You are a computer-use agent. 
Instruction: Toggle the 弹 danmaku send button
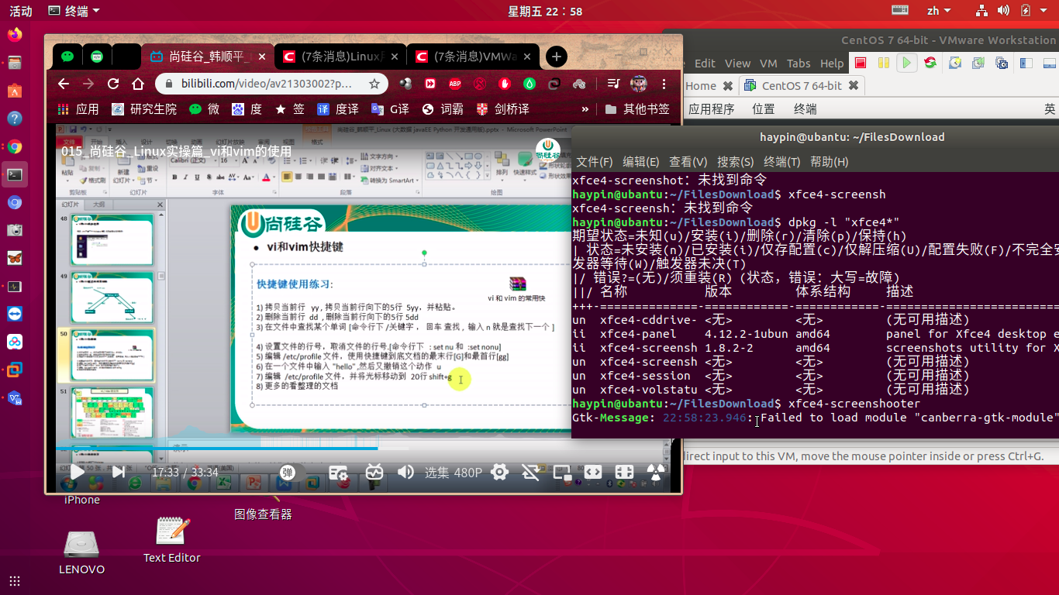tap(287, 471)
